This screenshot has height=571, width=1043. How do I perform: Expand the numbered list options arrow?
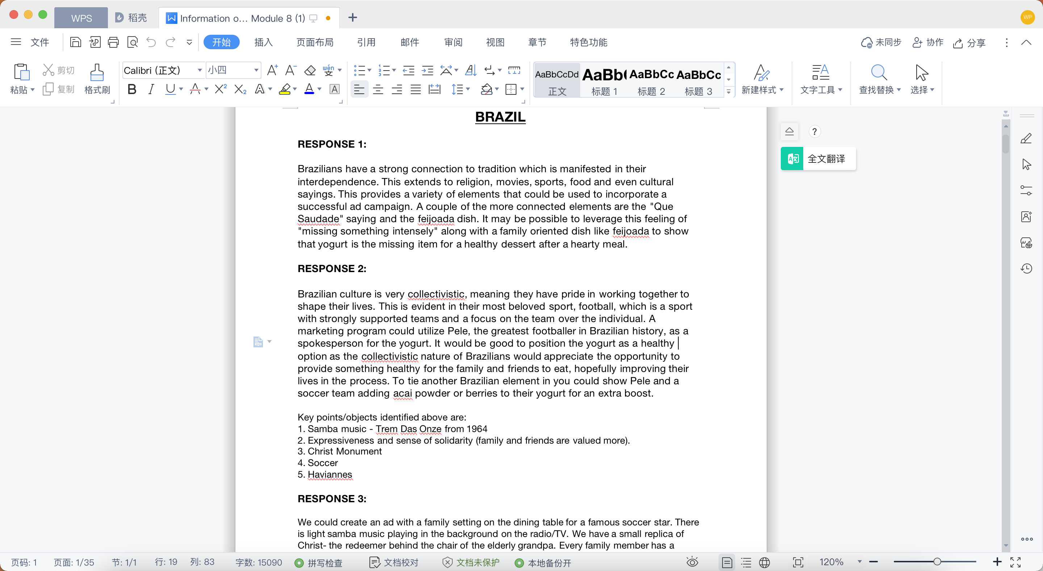[394, 71]
